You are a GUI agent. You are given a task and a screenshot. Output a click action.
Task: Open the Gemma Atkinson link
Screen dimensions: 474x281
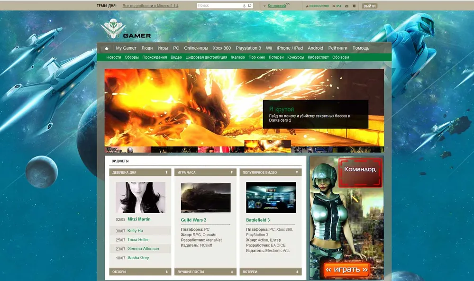point(143,249)
